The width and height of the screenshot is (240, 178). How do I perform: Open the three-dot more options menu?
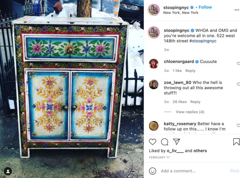coord(237,10)
